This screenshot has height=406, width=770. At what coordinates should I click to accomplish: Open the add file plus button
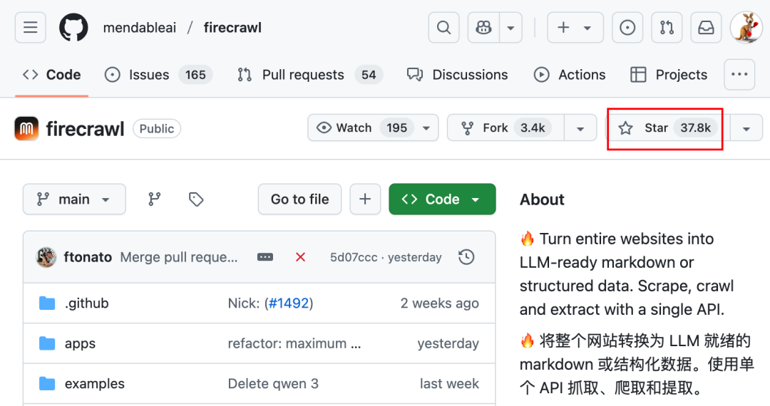point(365,199)
